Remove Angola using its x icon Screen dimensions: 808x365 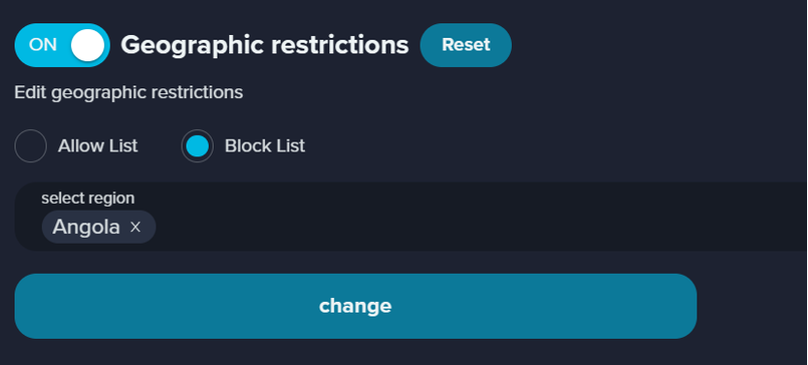pos(135,227)
